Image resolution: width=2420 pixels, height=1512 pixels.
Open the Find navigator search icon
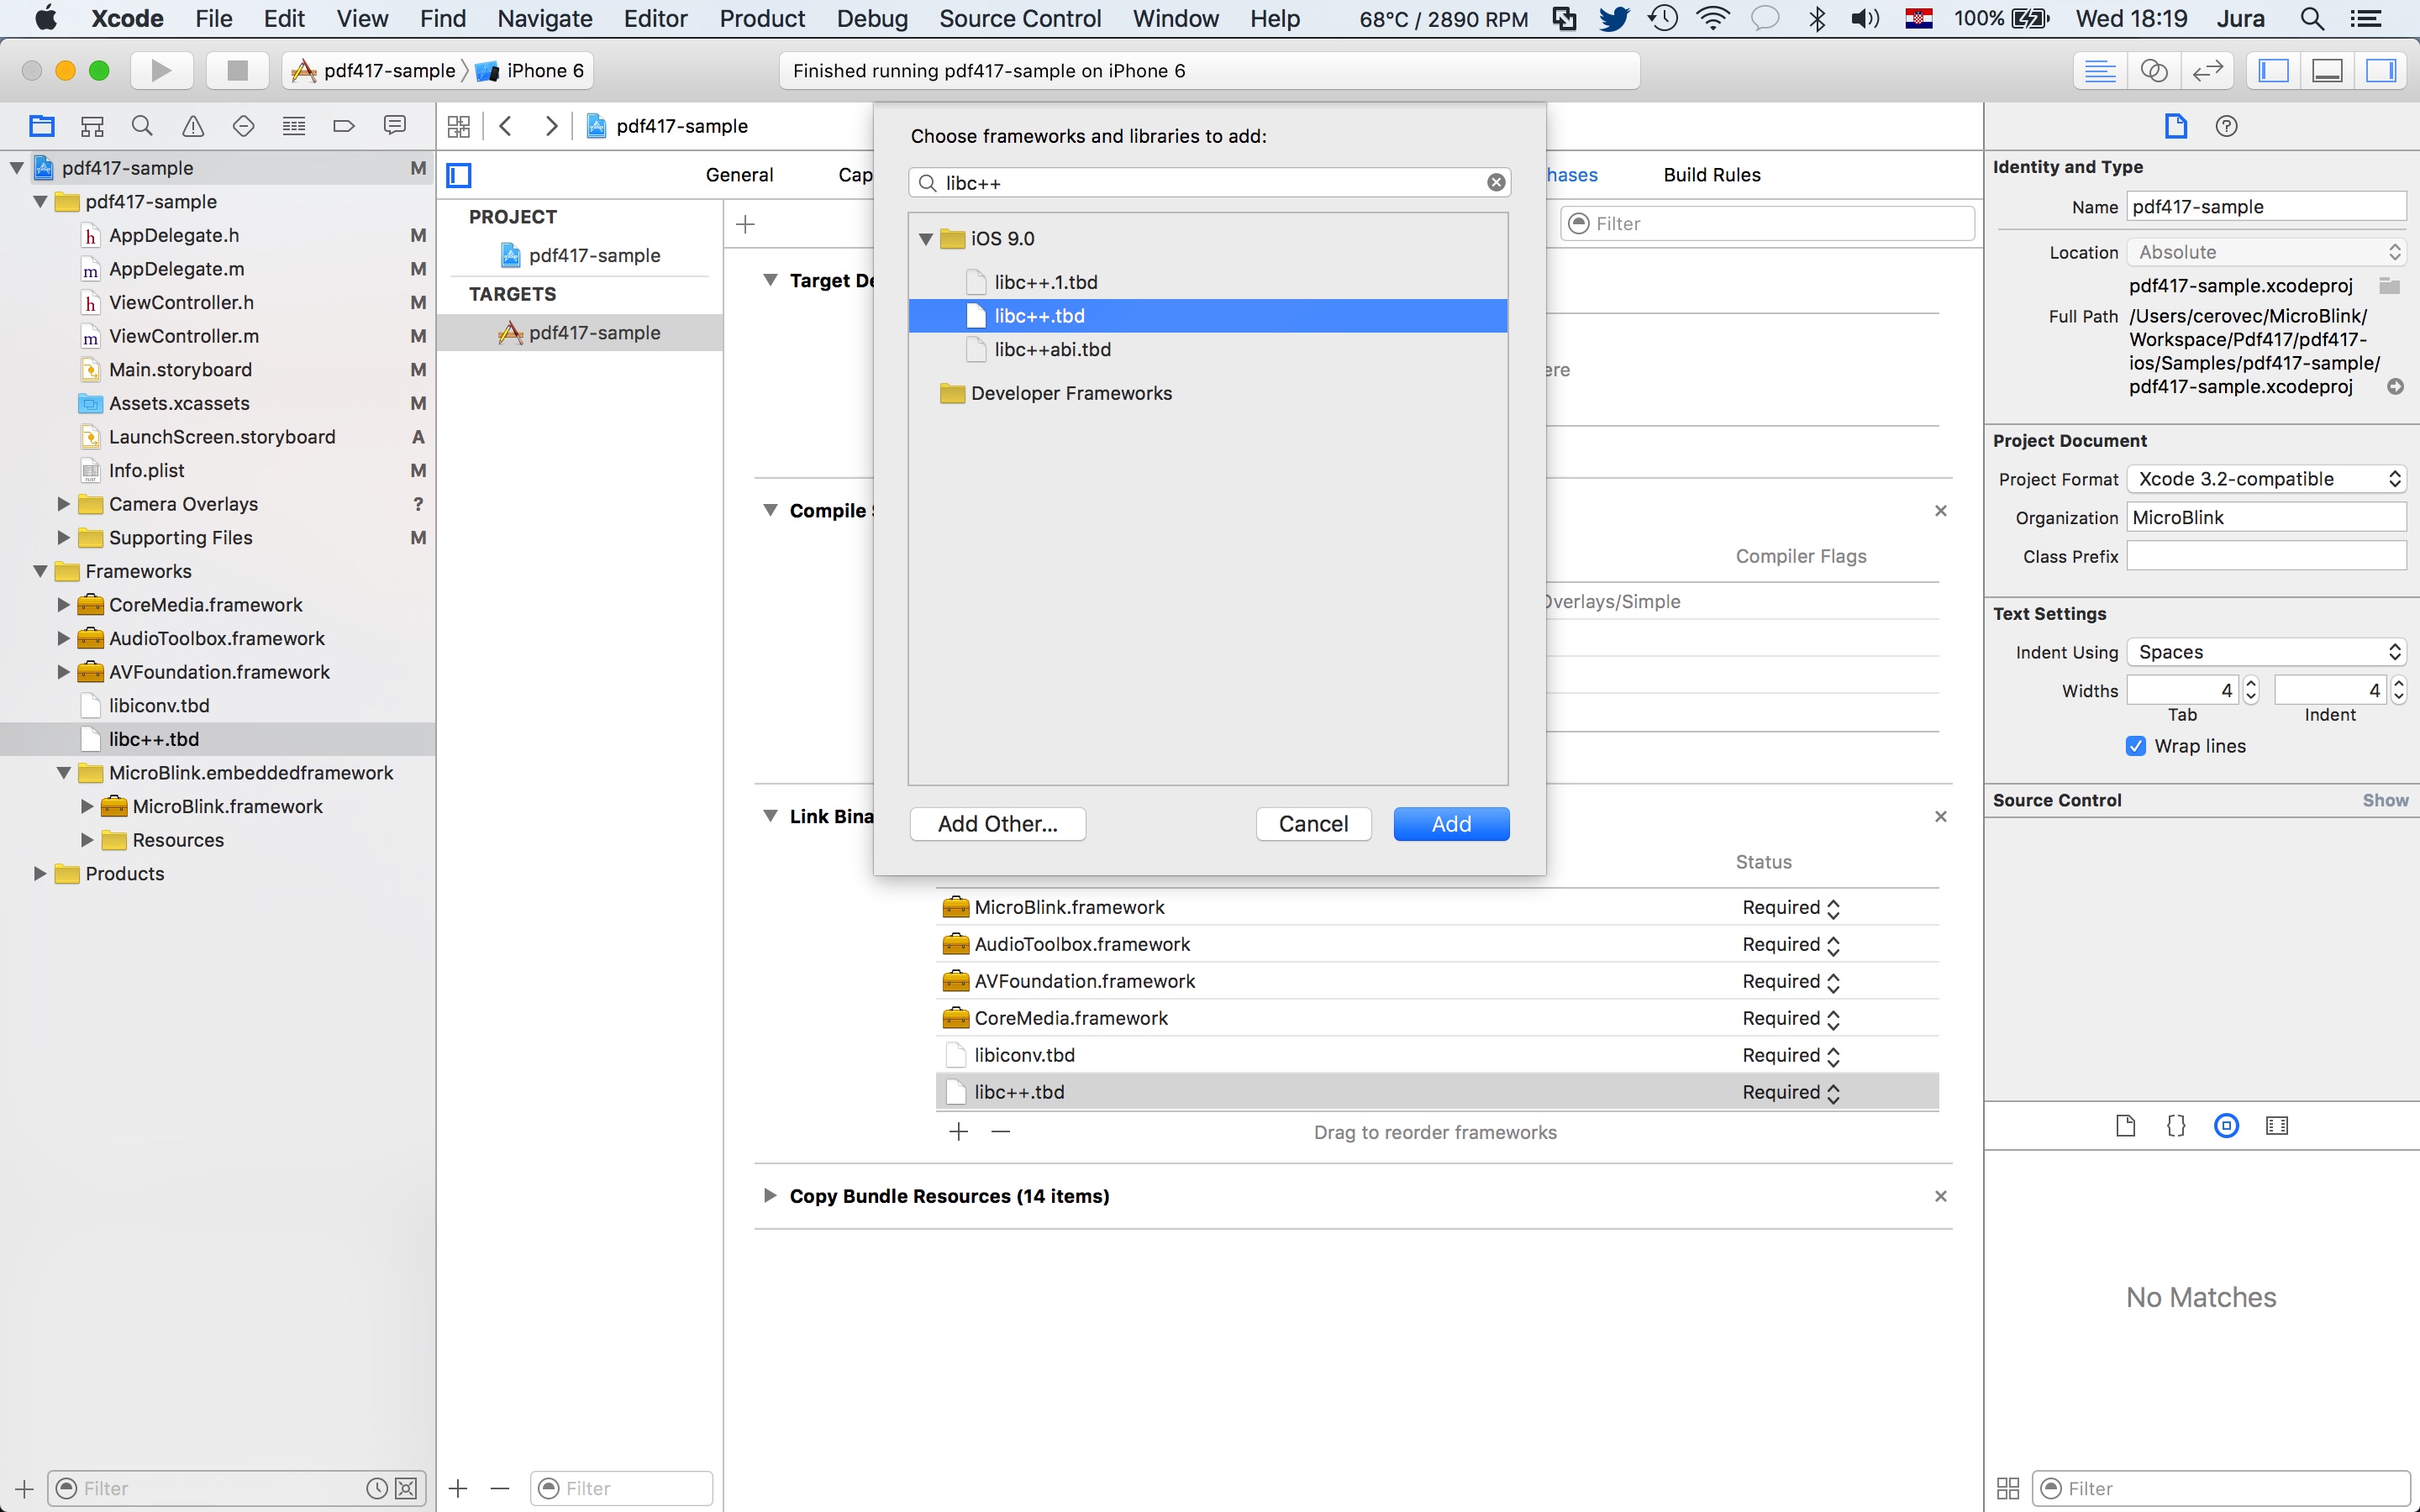point(142,126)
